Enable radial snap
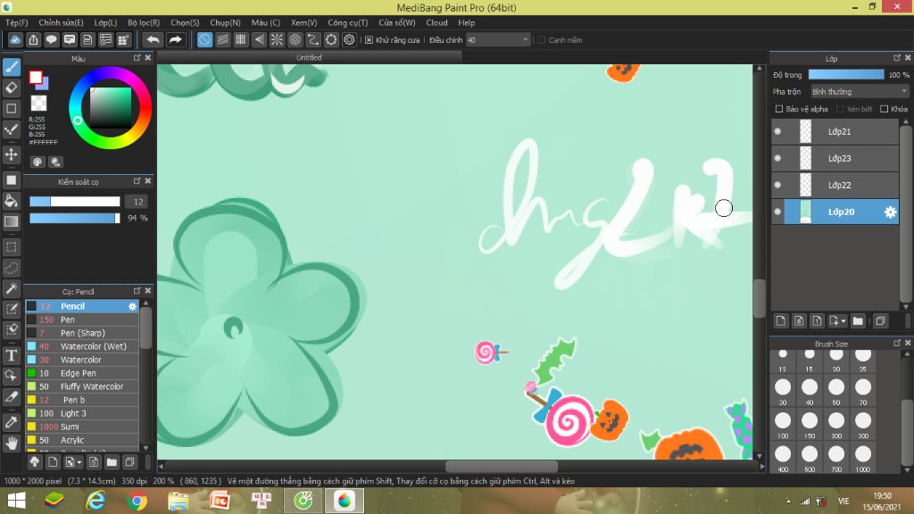Image resolution: width=914 pixels, height=514 pixels. point(277,39)
